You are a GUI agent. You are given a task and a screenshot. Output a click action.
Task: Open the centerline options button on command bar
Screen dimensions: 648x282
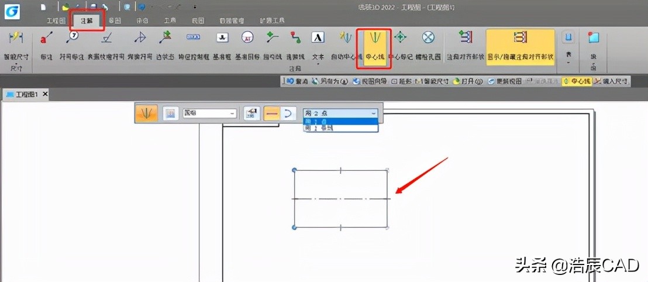(170, 112)
